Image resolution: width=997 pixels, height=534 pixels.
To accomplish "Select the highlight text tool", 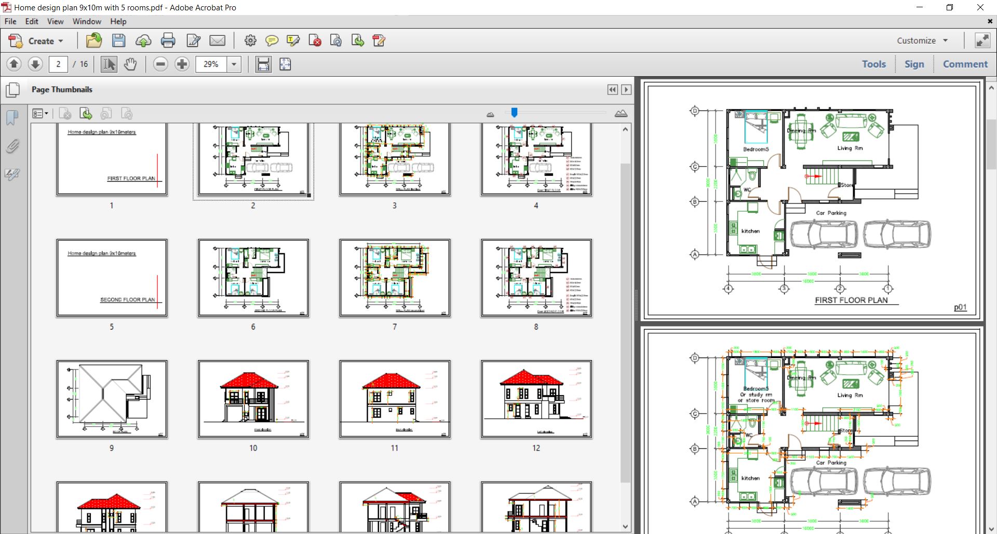I will (293, 40).
